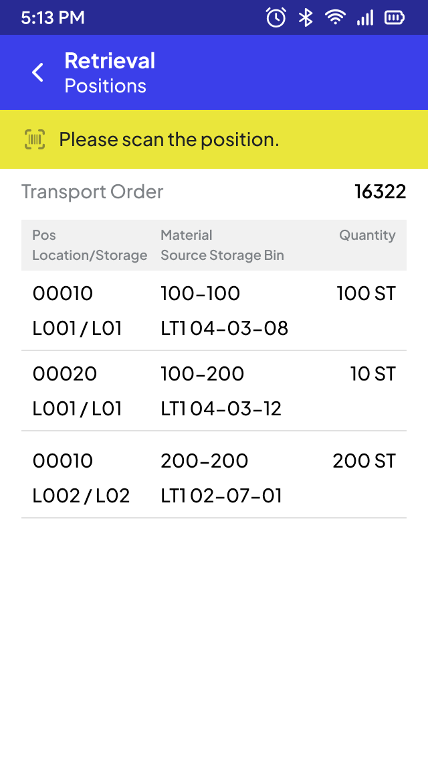Tap the 5:13 PM clock

(53, 17)
